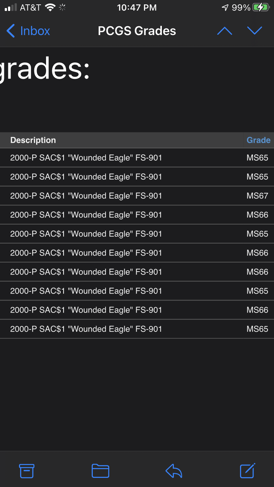Screen dimensions: 274x487
Task: Tap the reply arrow icon
Action: (174, 471)
